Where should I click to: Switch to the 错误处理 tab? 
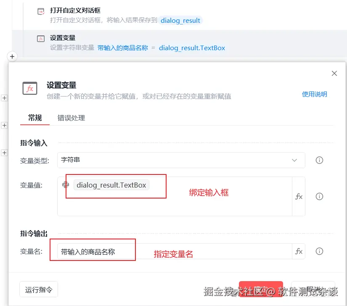[x=72, y=118]
